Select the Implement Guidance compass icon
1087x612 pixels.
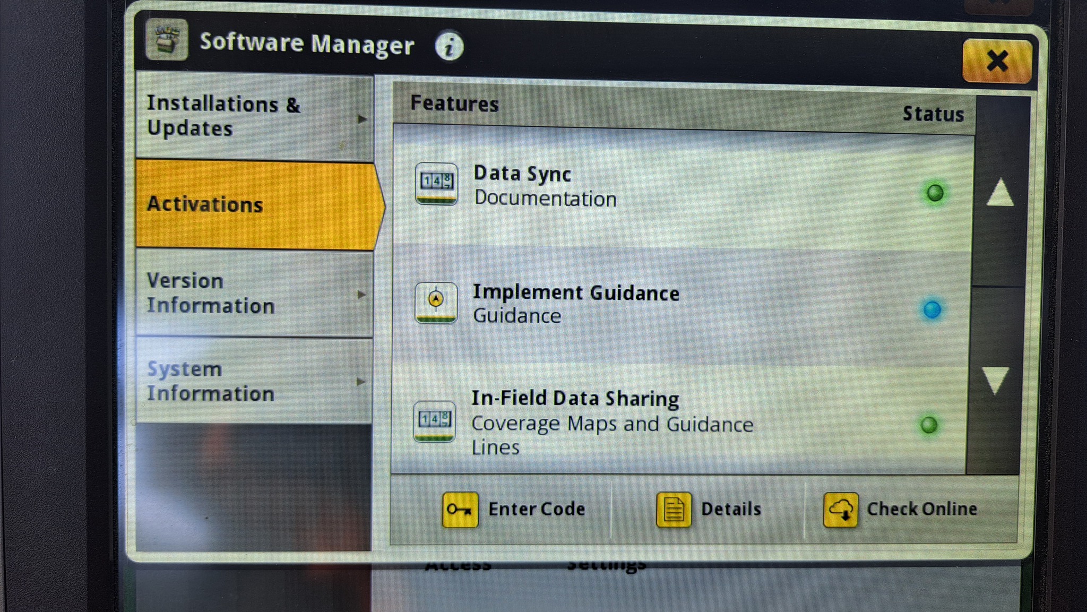[435, 303]
